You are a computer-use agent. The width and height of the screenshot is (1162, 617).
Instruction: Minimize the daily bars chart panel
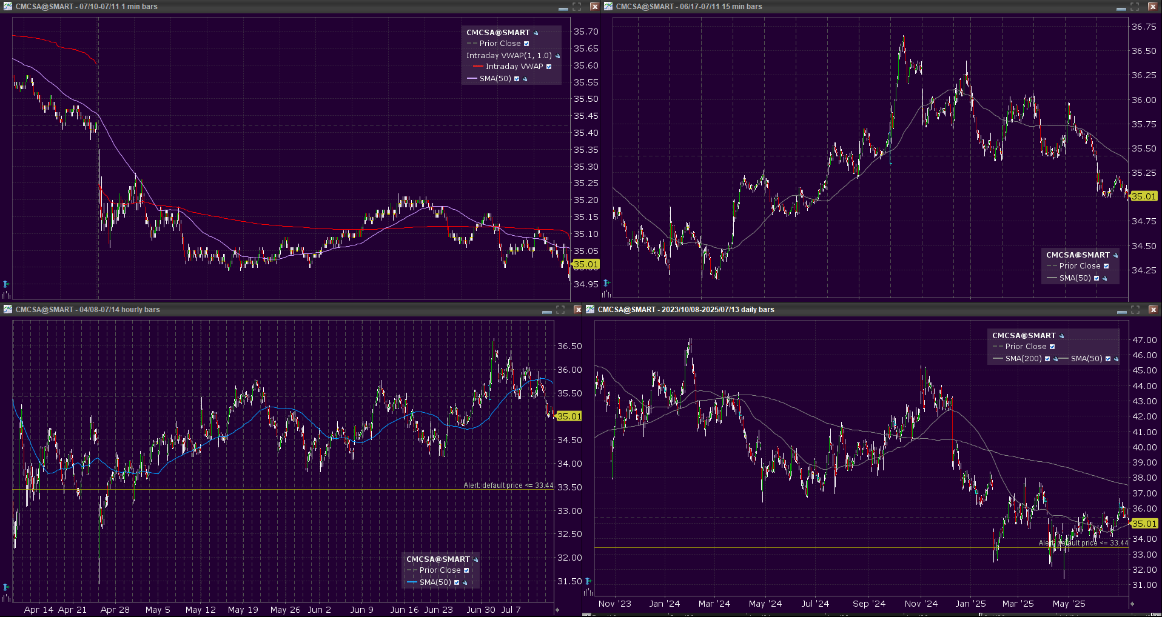(1121, 310)
